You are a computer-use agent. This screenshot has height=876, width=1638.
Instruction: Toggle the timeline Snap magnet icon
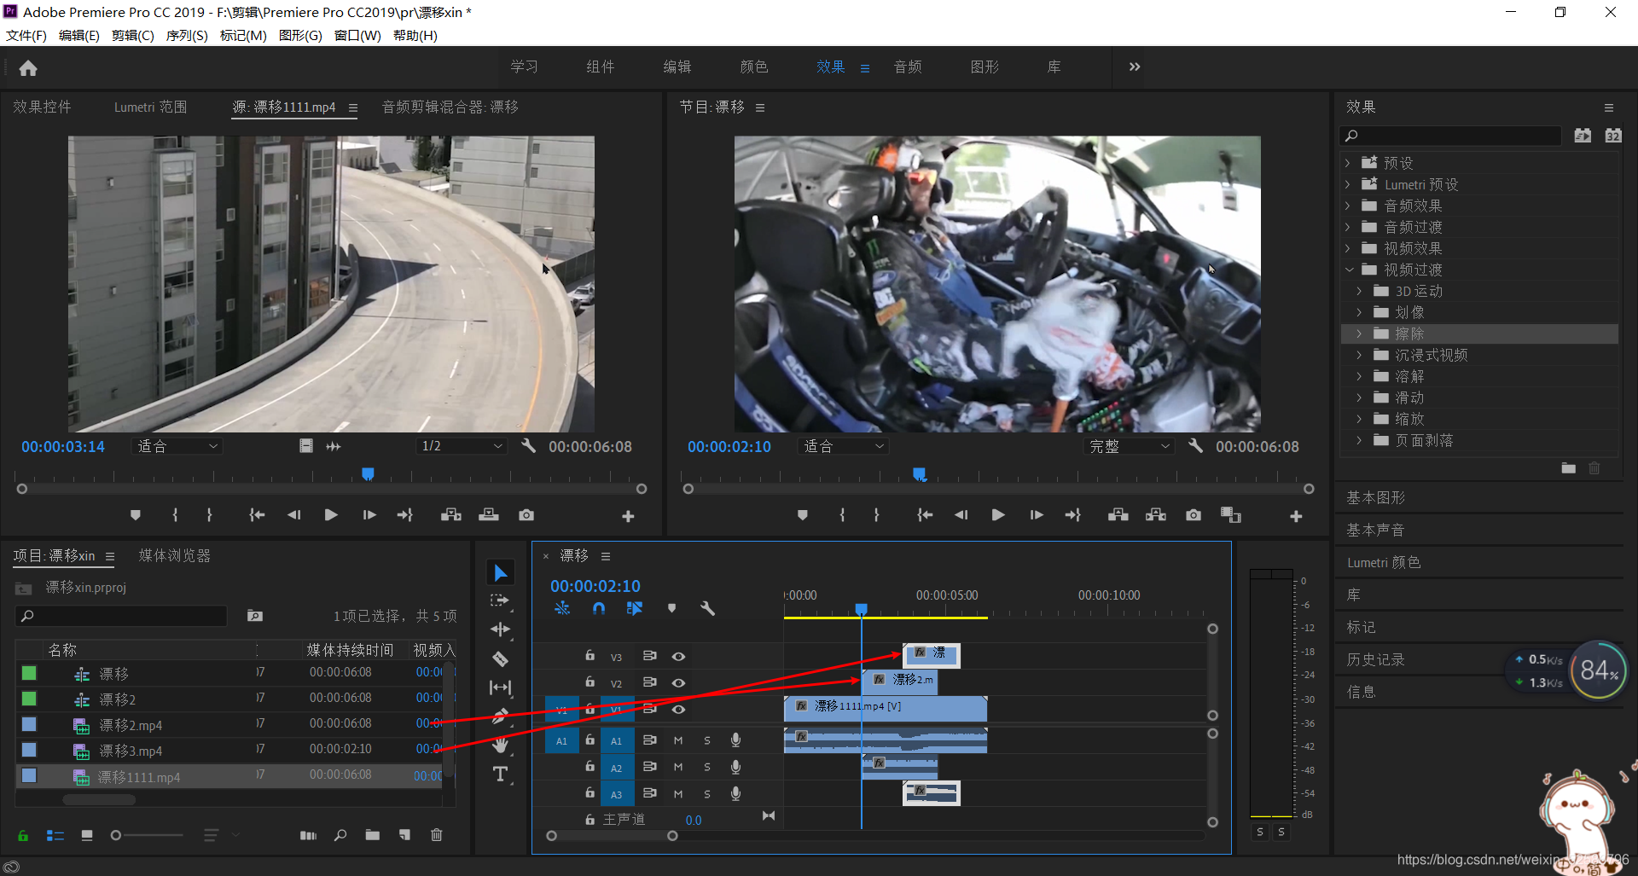click(x=599, y=608)
